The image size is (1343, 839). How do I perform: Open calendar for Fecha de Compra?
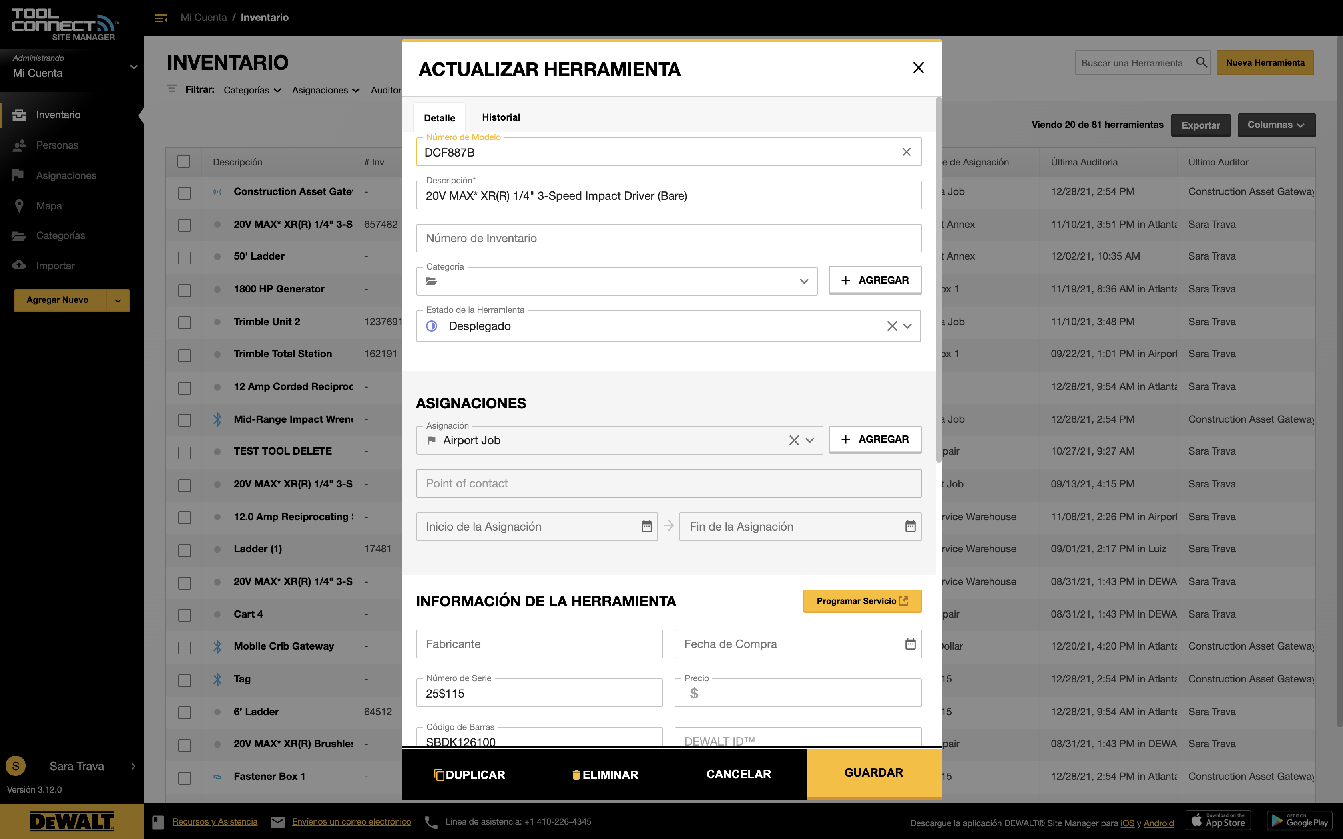(910, 644)
